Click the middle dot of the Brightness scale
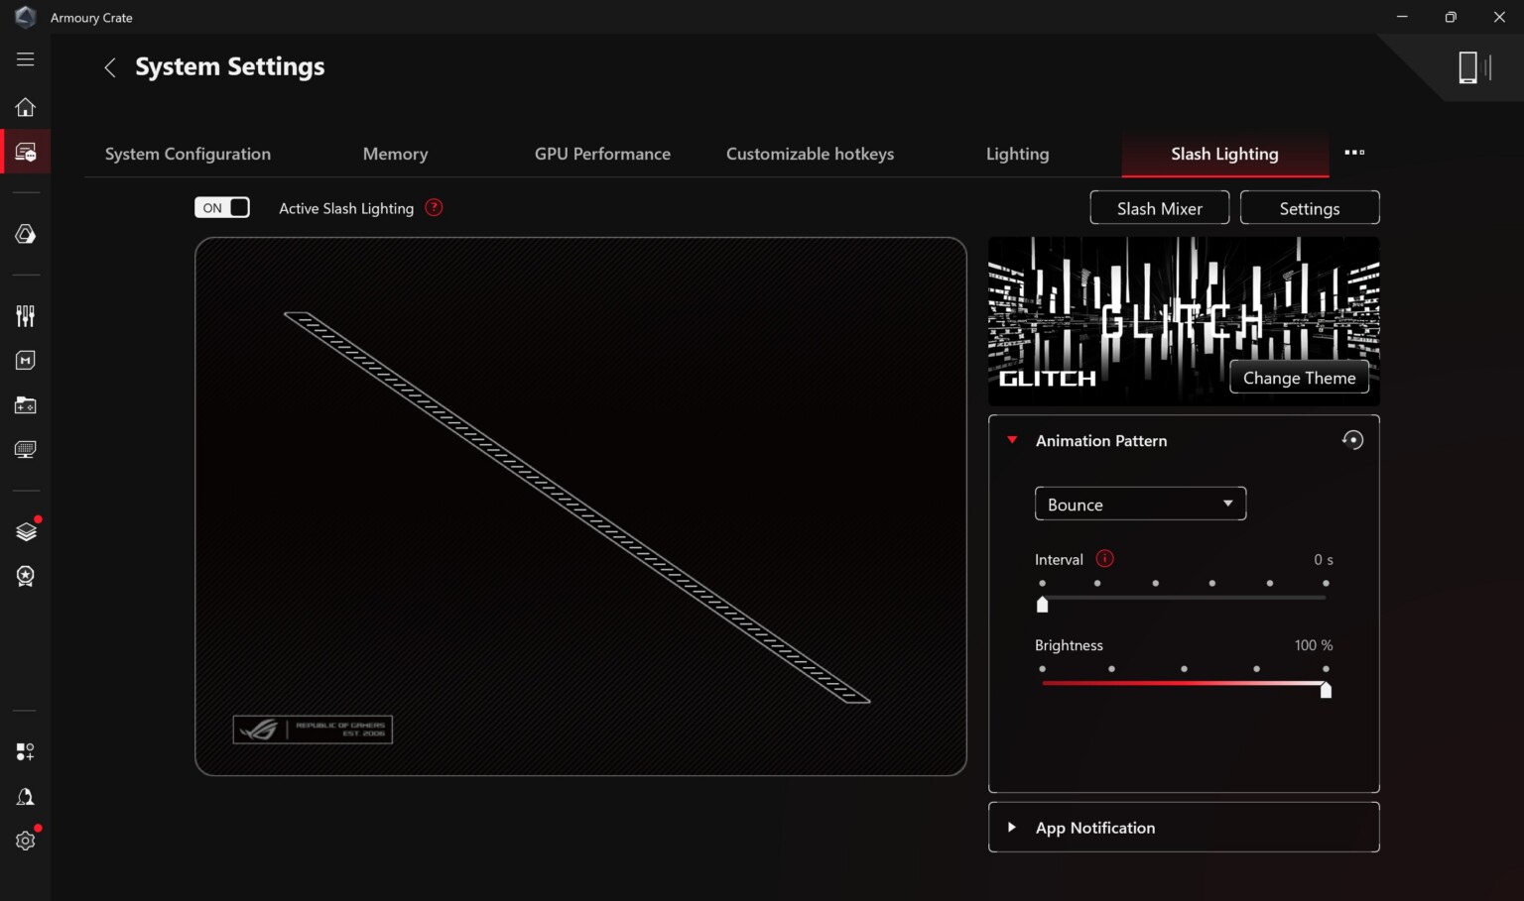 (x=1184, y=669)
